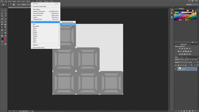Screen dimensions: 199x112
Task: Toggle lock transparent pixels
Action: click(178, 65)
